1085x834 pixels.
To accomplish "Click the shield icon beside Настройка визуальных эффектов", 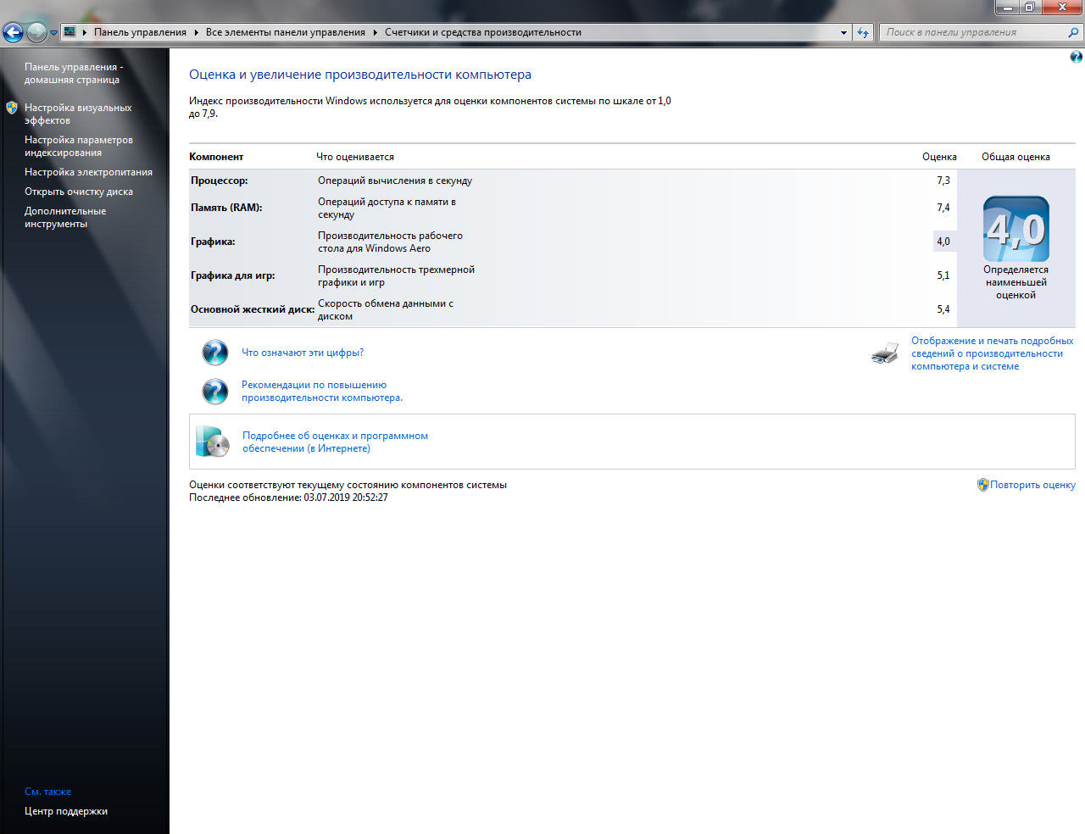I will pos(12,108).
